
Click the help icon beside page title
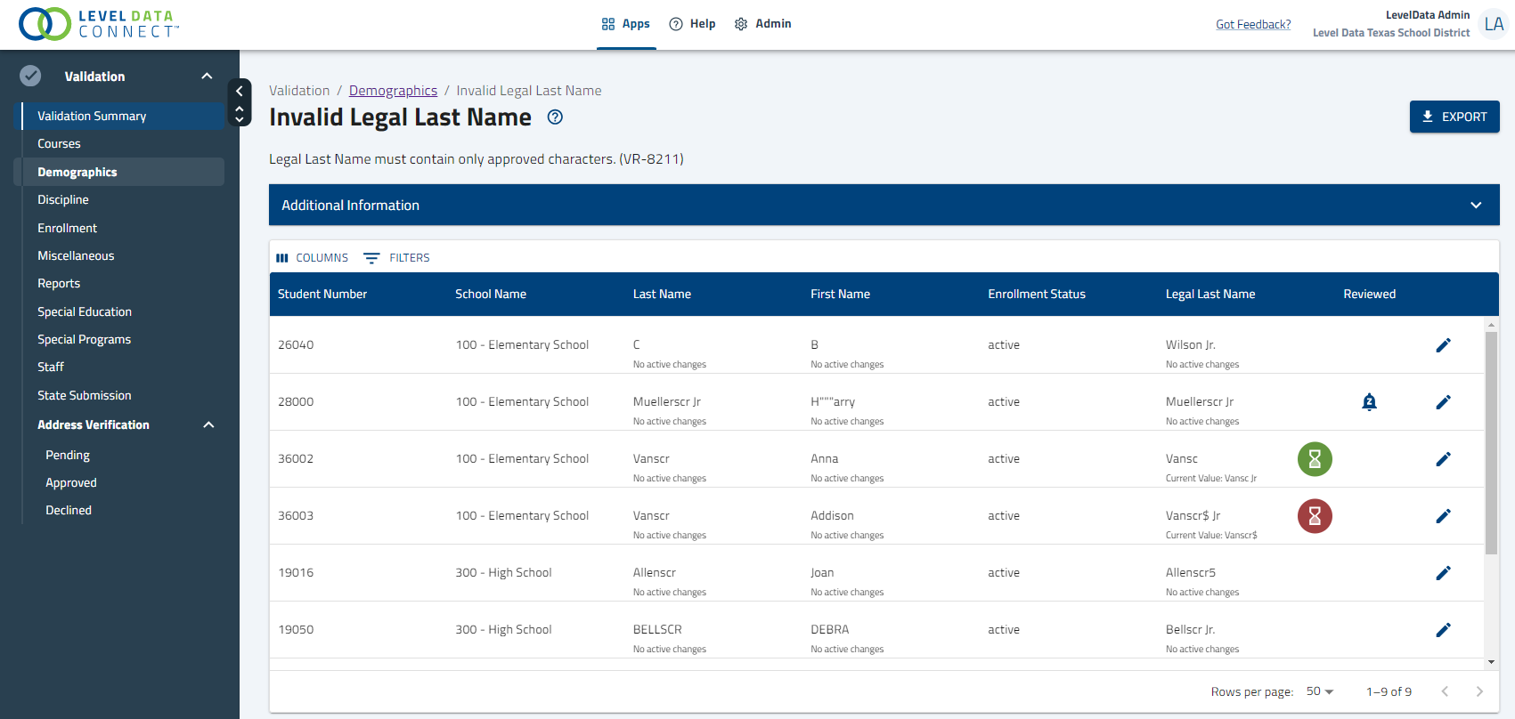tap(555, 117)
